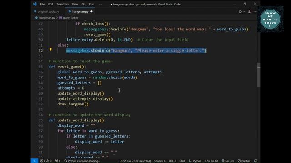The width and height of the screenshot is (291, 163).
Task: Click 'for letter in word_to_guess:' line
Action: coord(88,131)
